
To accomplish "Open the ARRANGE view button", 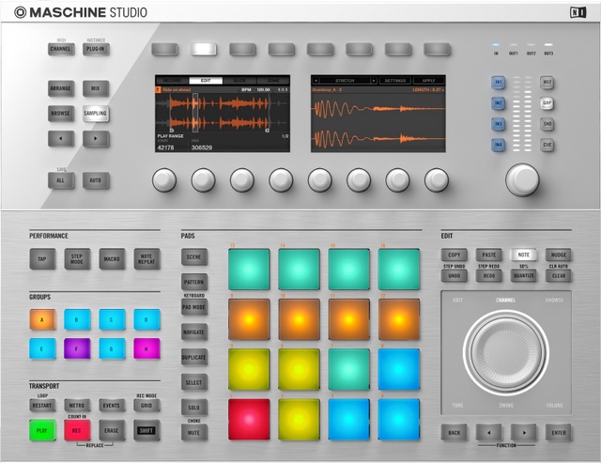I will 61,88.
